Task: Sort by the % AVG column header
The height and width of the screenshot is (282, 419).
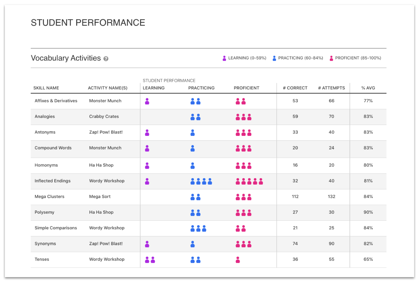Action: pyautogui.click(x=368, y=88)
